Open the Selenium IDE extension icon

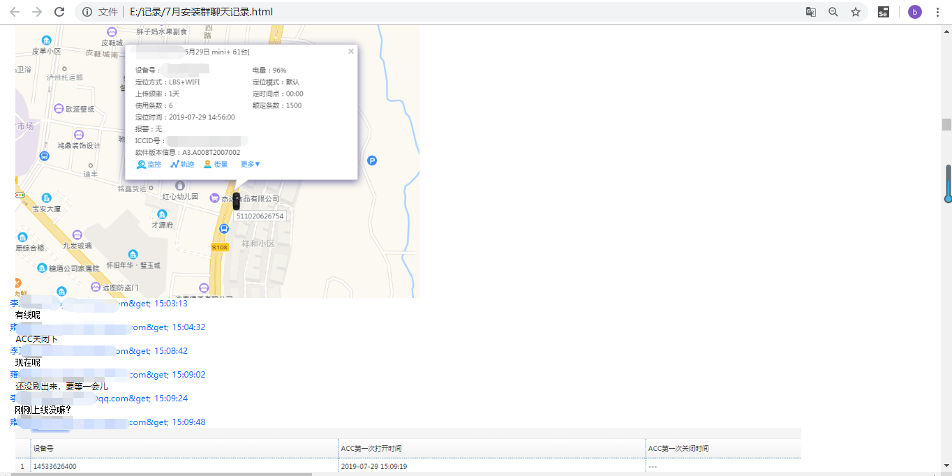point(884,12)
